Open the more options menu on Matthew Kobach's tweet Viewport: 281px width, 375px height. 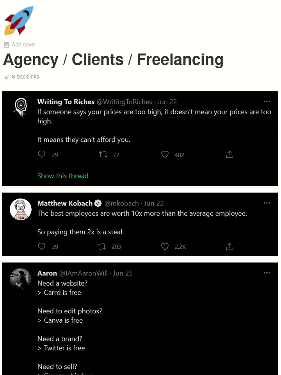coord(267,202)
